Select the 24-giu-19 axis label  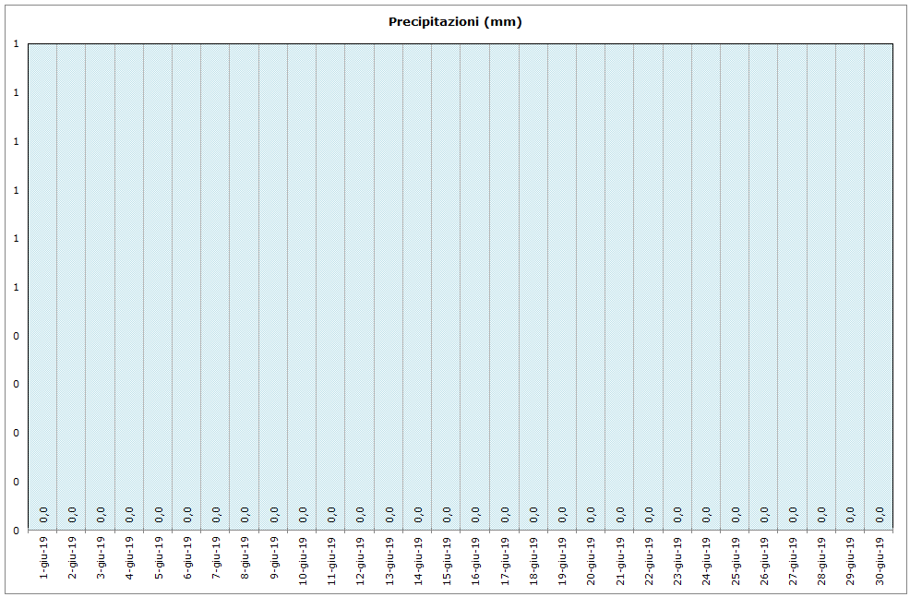coord(706,560)
